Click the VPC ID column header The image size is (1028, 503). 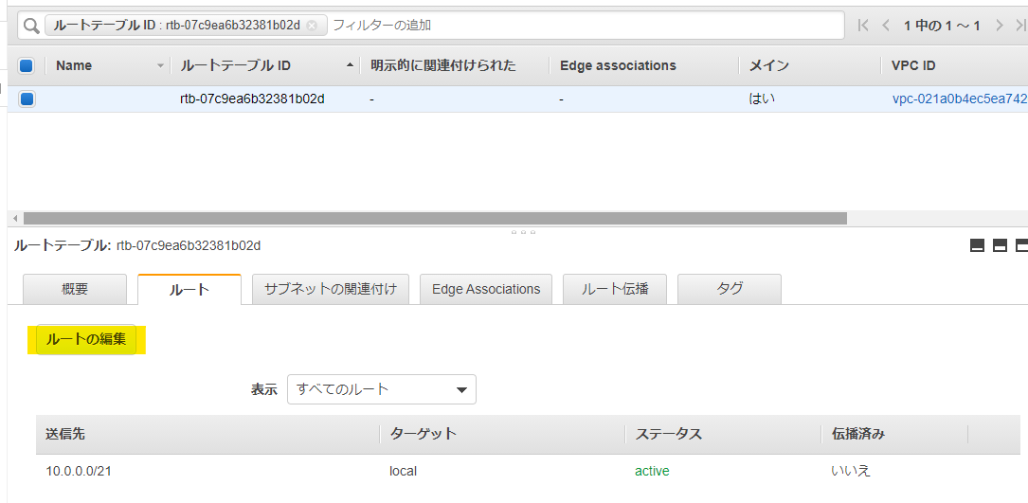coord(913,65)
